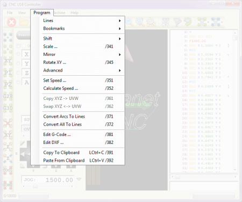Click the open folder toolbar icon
The width and height of the screenshot is (242, 202).
[x=24, y=22]
